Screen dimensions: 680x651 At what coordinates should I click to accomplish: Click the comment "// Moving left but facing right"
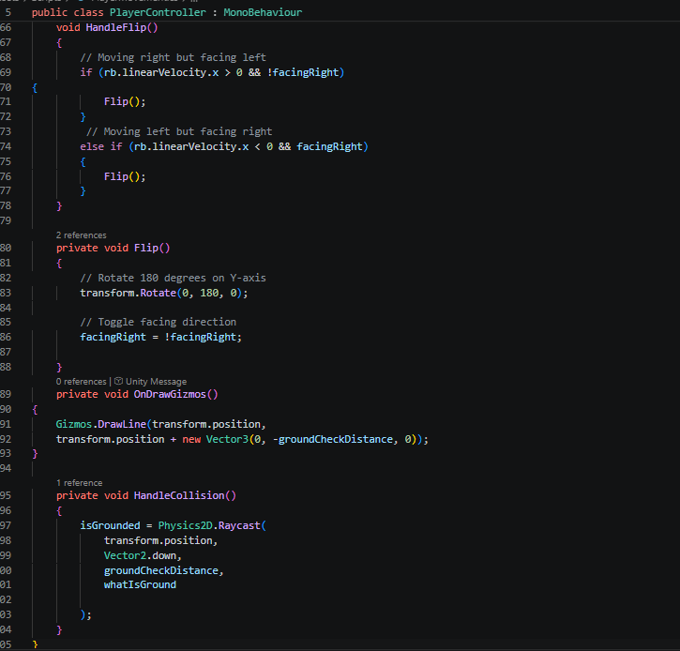[x=179, y=132]
